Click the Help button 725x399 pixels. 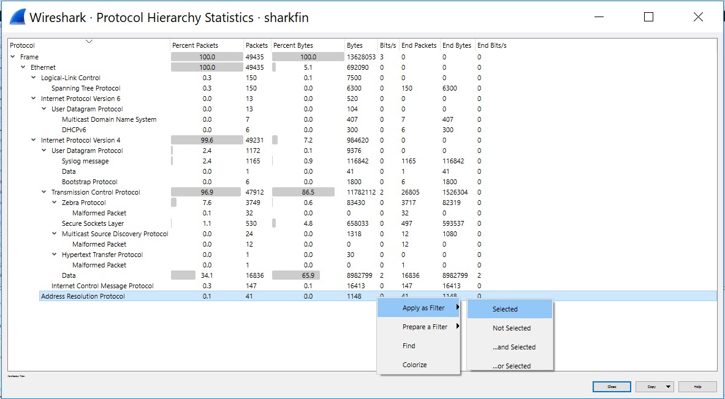tap(697, 386)
